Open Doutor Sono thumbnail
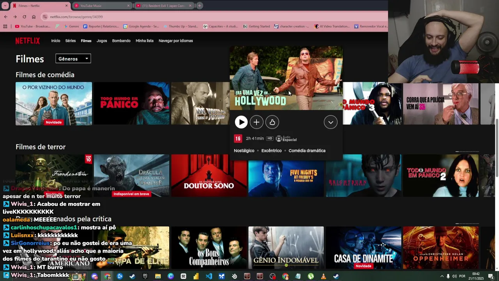This screenshot has height=281, width=499. [x=209, y=176]
